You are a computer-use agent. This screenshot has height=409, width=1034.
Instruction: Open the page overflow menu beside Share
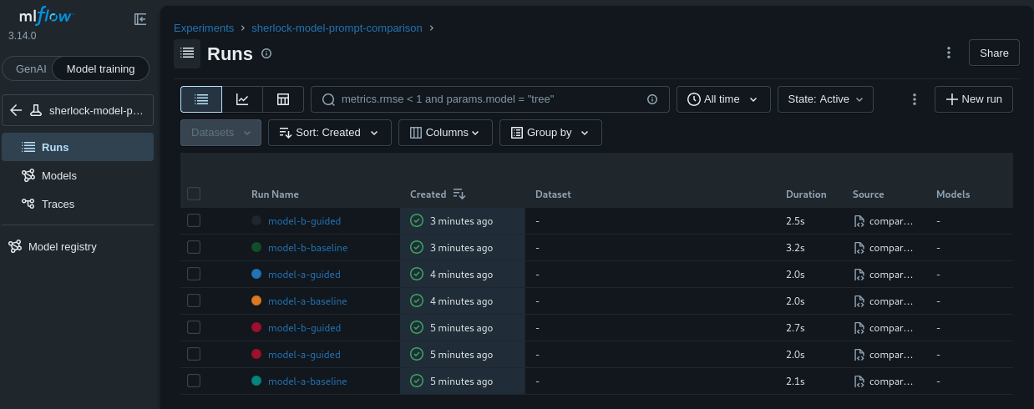pyautogui.click(x=948, y=53)
